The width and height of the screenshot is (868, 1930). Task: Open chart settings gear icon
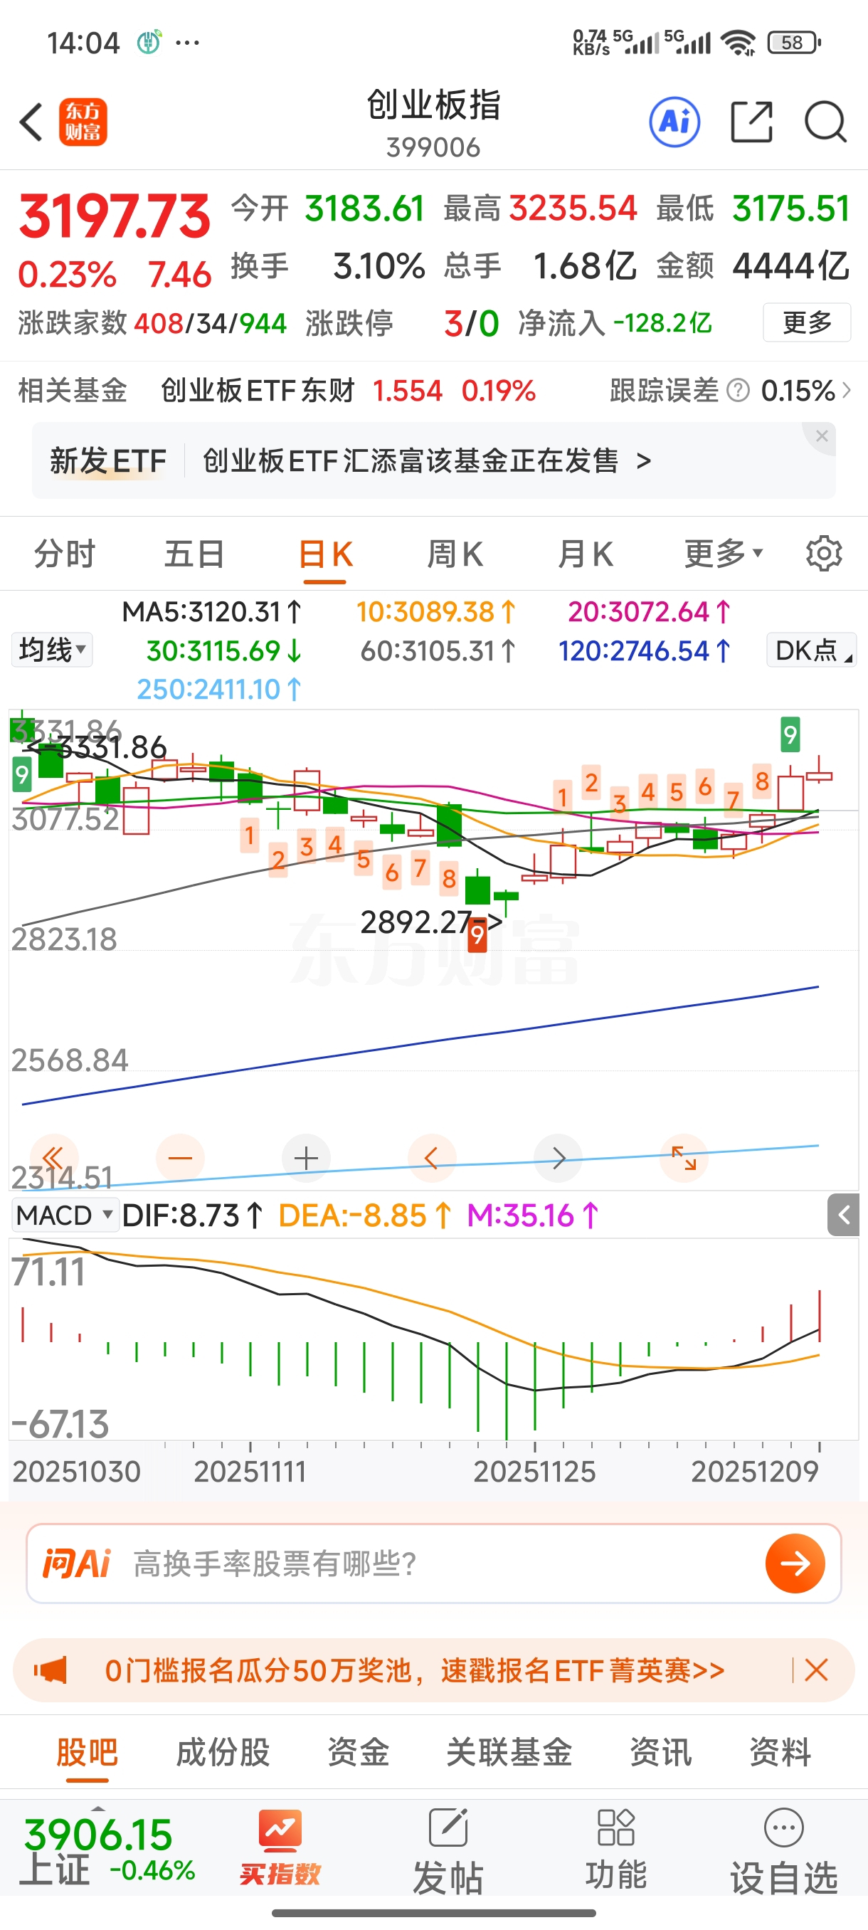point(824,554)
